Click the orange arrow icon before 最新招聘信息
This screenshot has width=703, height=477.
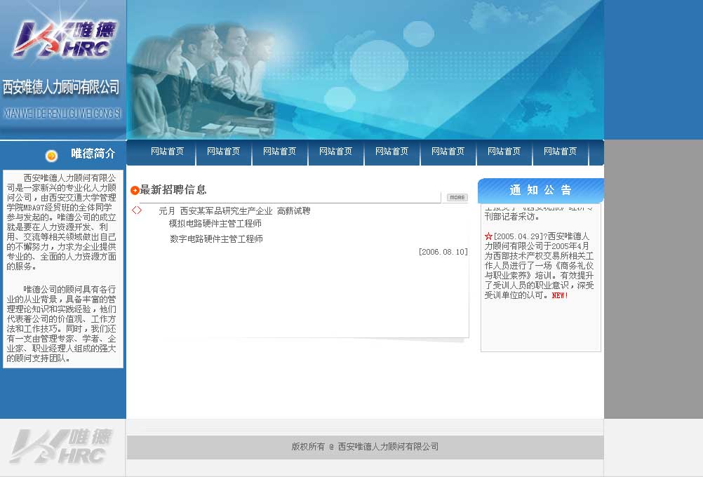(135, 190)
